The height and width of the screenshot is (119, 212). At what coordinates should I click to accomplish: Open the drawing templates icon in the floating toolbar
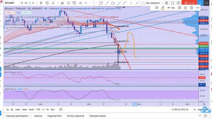157,8
